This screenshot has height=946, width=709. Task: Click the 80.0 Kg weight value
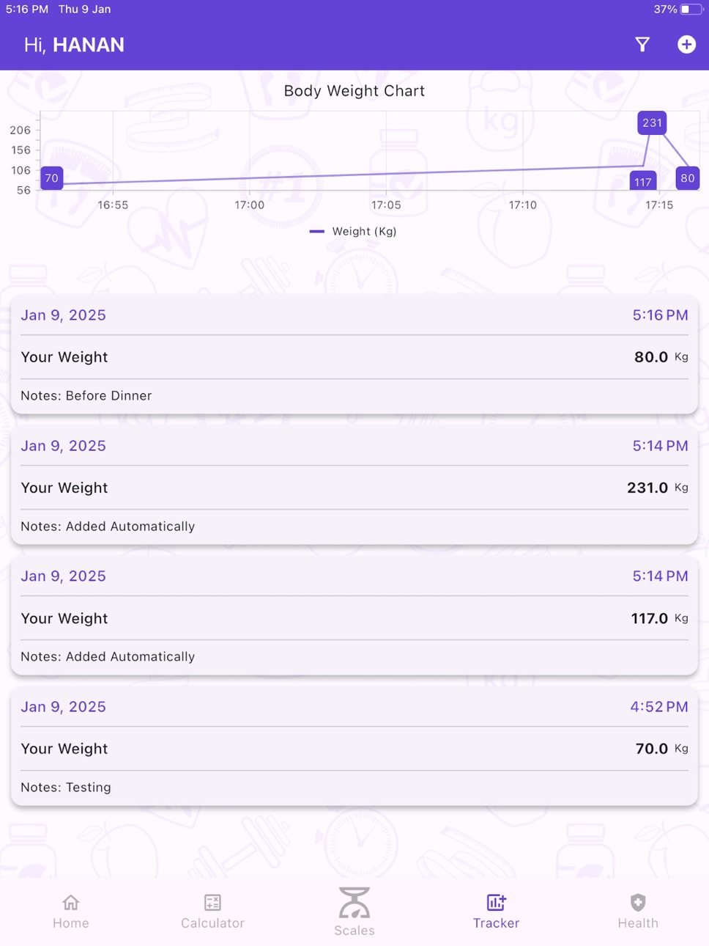(661, 357)
